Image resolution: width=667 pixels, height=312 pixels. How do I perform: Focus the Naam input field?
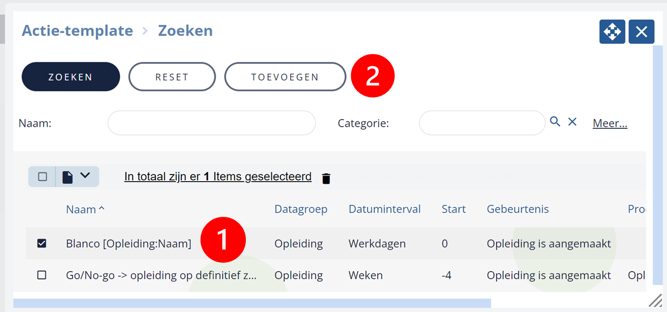click(212, 123)
